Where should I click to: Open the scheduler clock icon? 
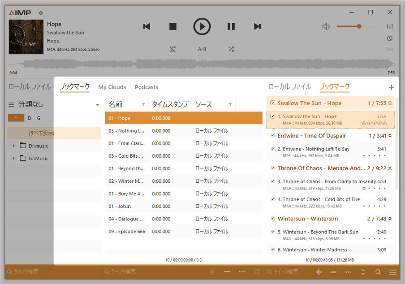click(x=390, y=39)
